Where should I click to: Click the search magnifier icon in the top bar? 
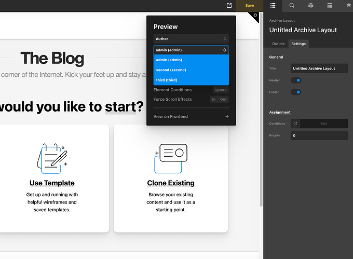(x=292, y=5)
